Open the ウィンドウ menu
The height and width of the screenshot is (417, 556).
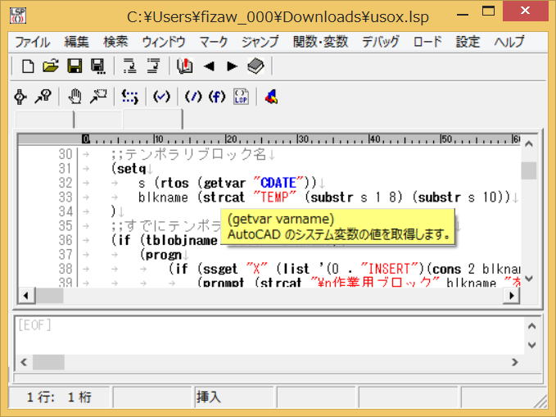pos(164,42)
